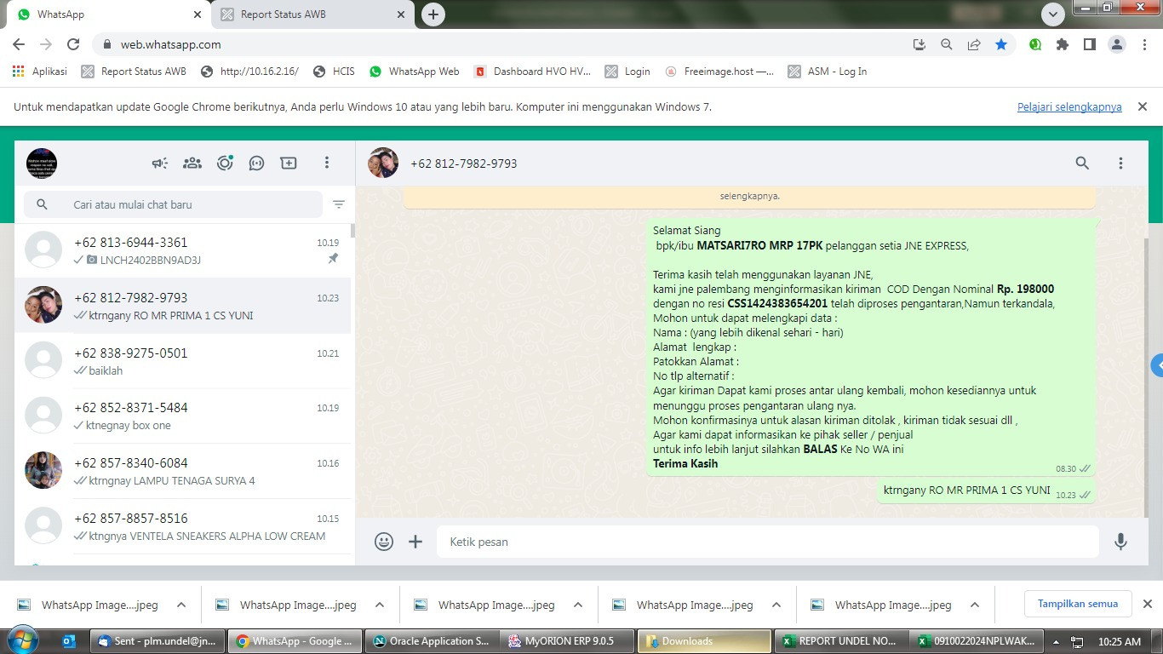Go back in browser history
This screenshot has height=654, width=1163.
tap(19, 44)
